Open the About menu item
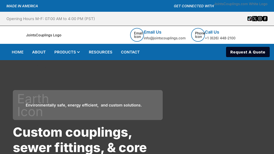 coord(39,52)
